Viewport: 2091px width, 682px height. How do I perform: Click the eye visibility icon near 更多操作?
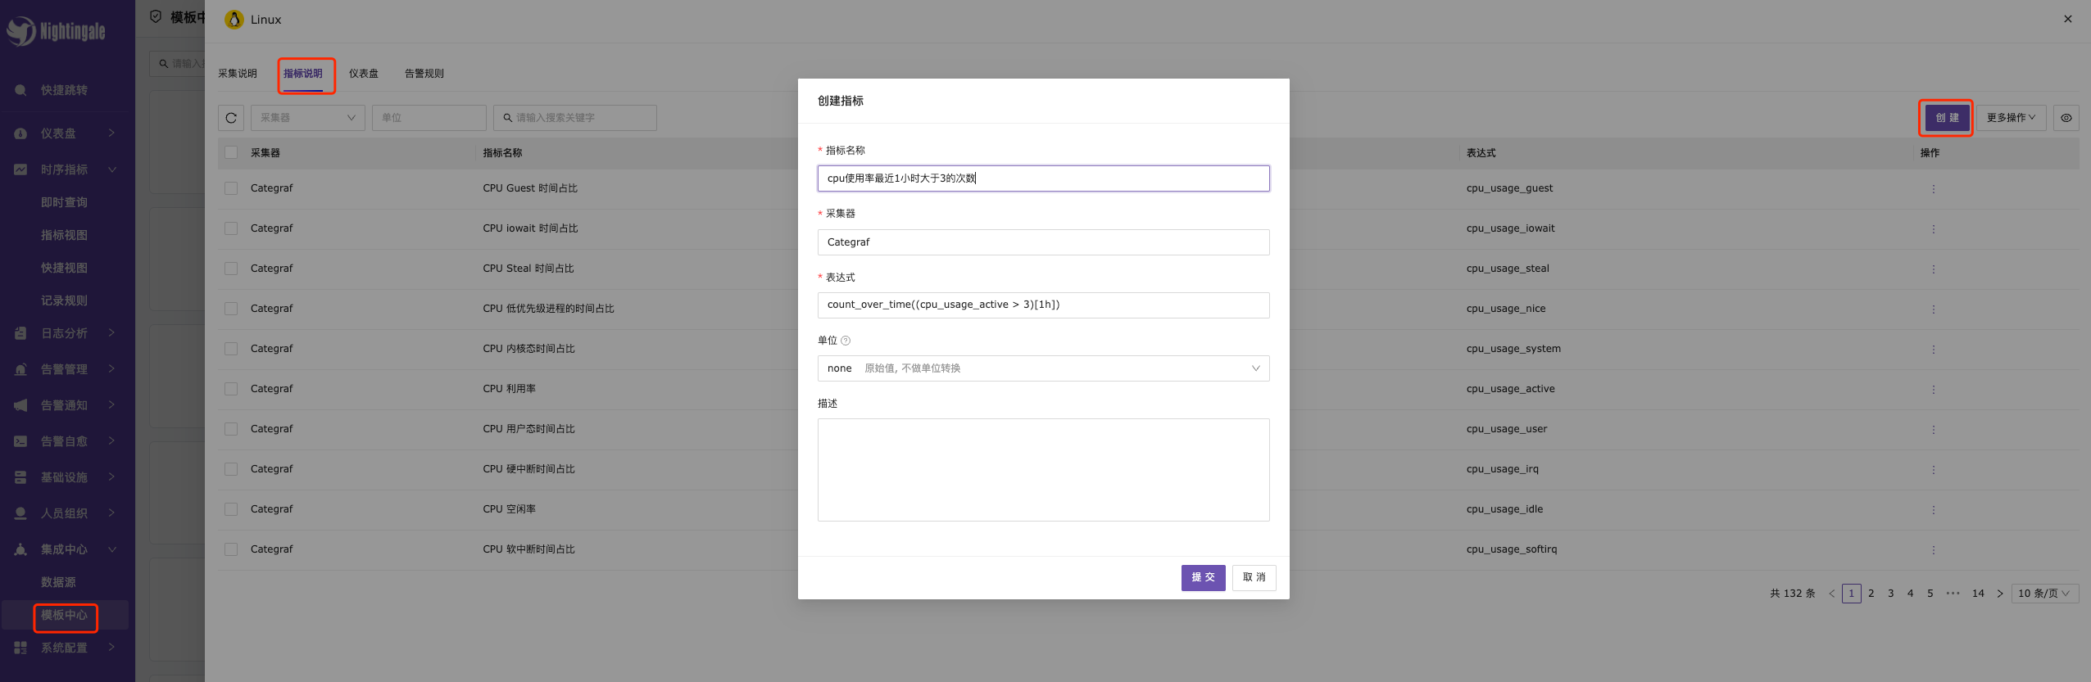[x=2066, y=118]
